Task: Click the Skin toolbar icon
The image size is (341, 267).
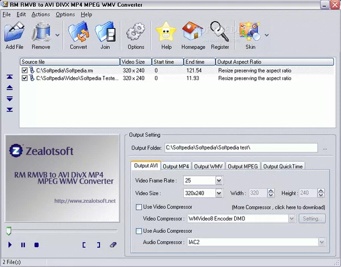Action: click(250, 32)
